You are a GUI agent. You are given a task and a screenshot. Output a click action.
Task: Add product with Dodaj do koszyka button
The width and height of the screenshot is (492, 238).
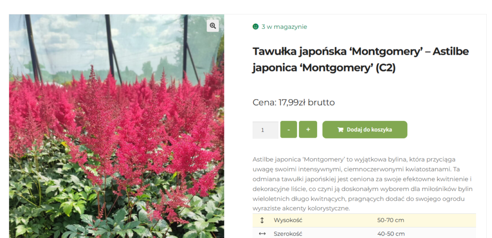pyautogui.click(x=365, y=130)
